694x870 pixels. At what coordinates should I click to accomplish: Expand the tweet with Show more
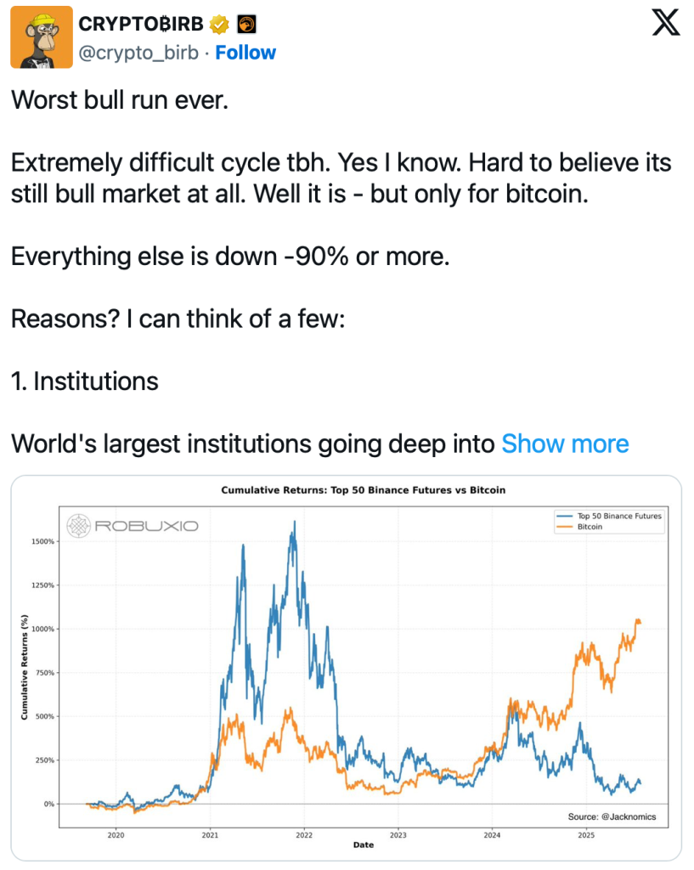click(x=565, y=443)
